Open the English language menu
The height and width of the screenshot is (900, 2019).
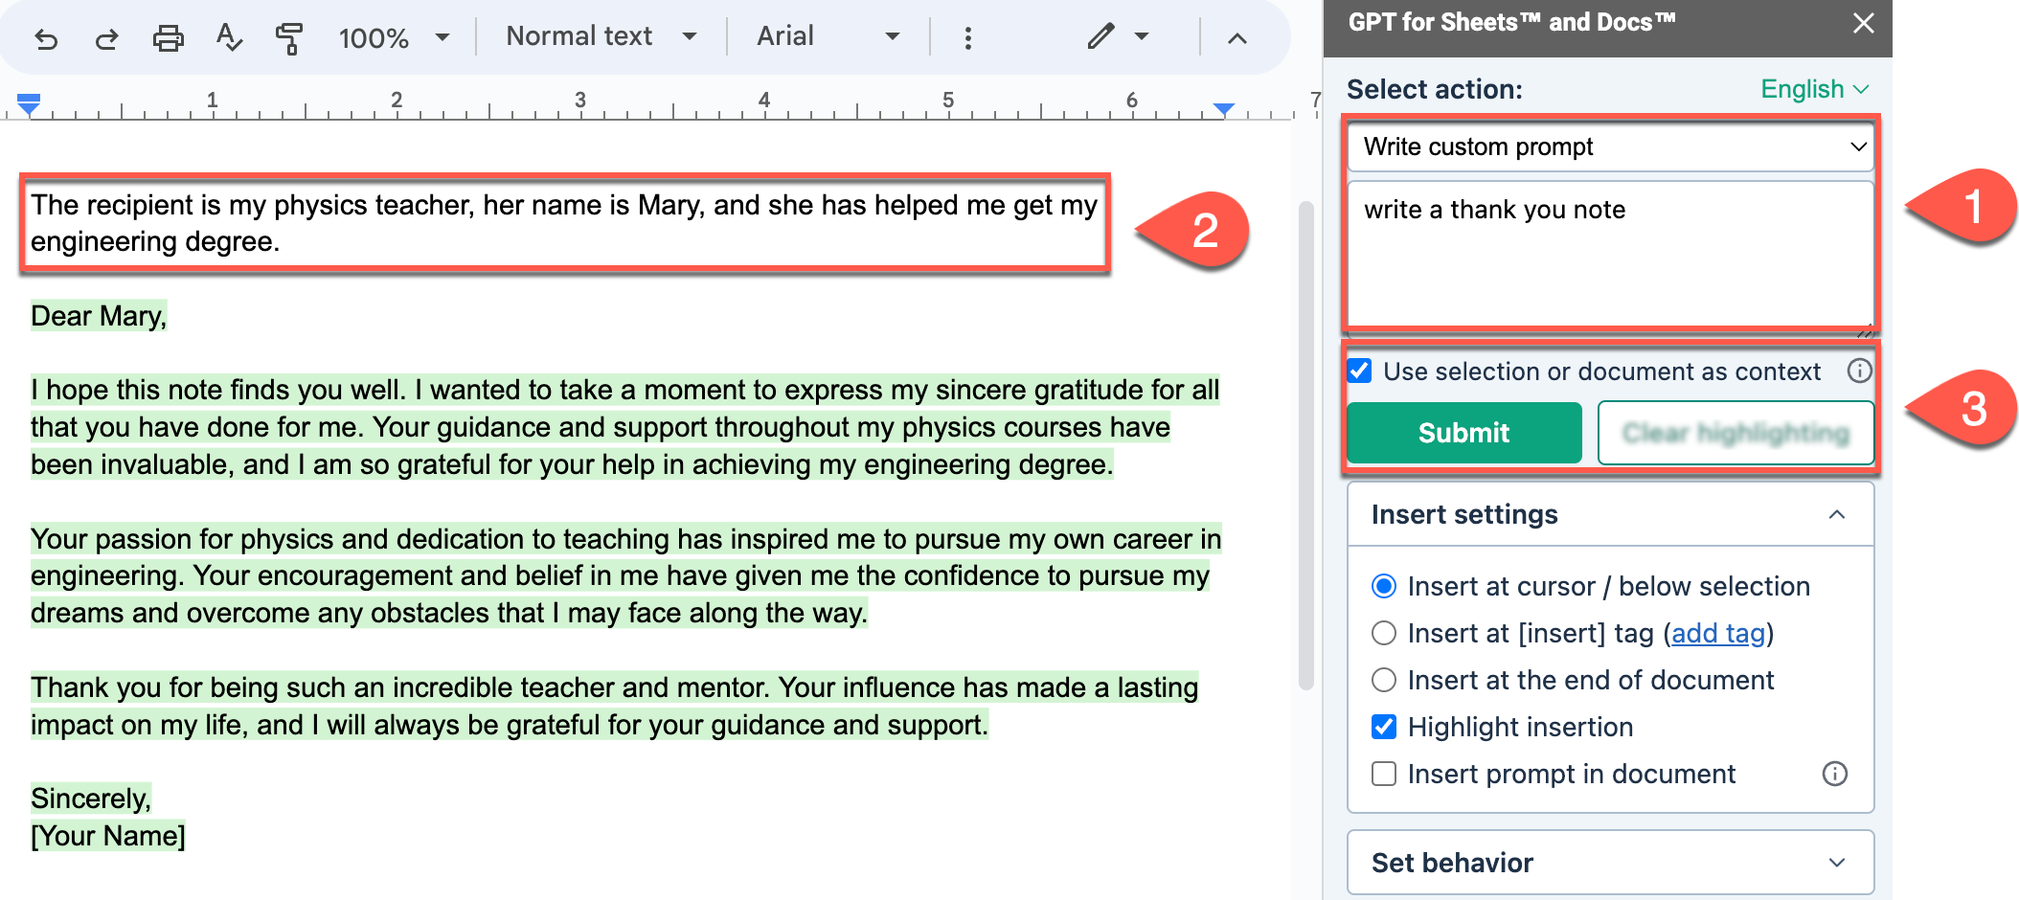click(1814, 89)
